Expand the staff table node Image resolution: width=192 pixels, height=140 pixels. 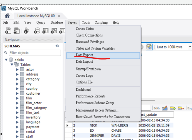coord(17,136)
